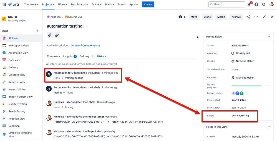Open the more actions ellipsis menu
Viewport: 277px width, 141px height.
(x=256, y=17)
